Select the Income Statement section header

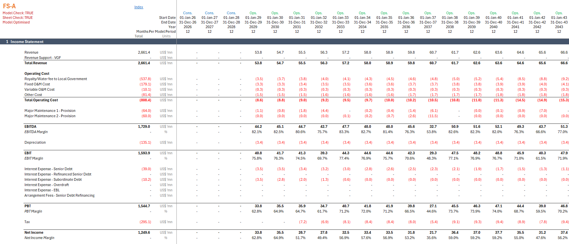point(27,42)
